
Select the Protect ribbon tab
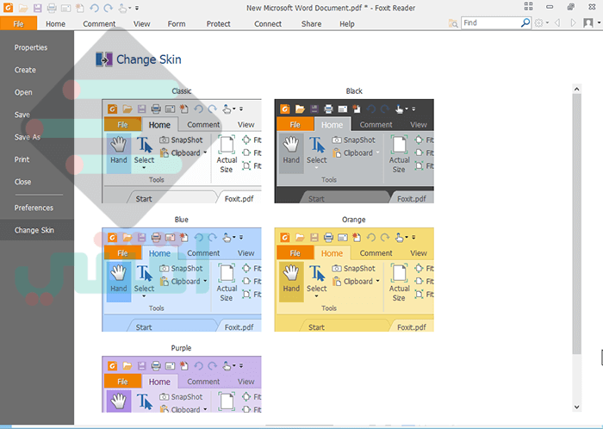pos(219,24)
